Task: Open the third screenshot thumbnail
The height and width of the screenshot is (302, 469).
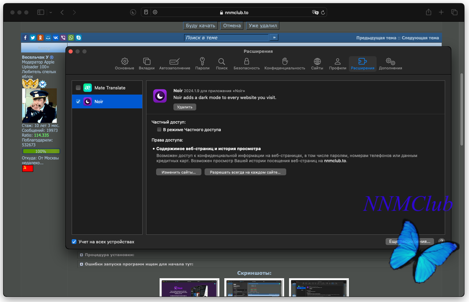Action: pos(319,287)
